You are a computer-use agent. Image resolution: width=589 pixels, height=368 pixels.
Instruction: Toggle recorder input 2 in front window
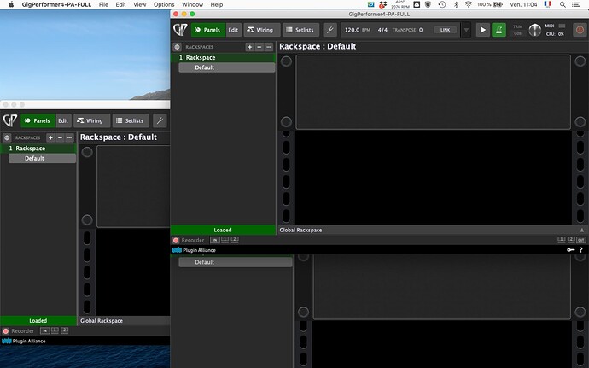point(235,239)
